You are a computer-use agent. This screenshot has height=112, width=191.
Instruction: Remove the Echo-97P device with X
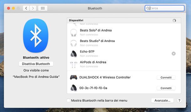click(173, 54)
